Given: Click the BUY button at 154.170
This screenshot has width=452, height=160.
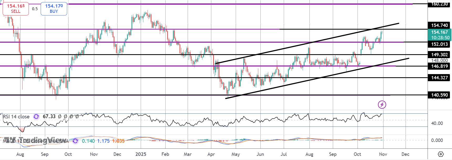Looking at the screenshot, I should tap(54, 9).
